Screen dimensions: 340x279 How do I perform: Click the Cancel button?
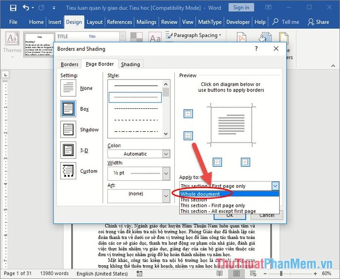[267, 215]
